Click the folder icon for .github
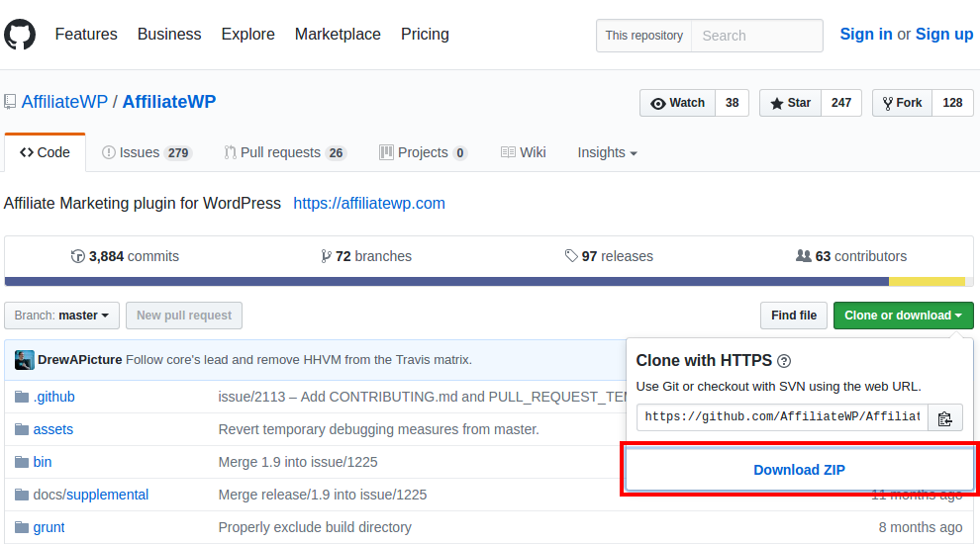Viewport: 980px width, 544px height. (x=22, y=397)
